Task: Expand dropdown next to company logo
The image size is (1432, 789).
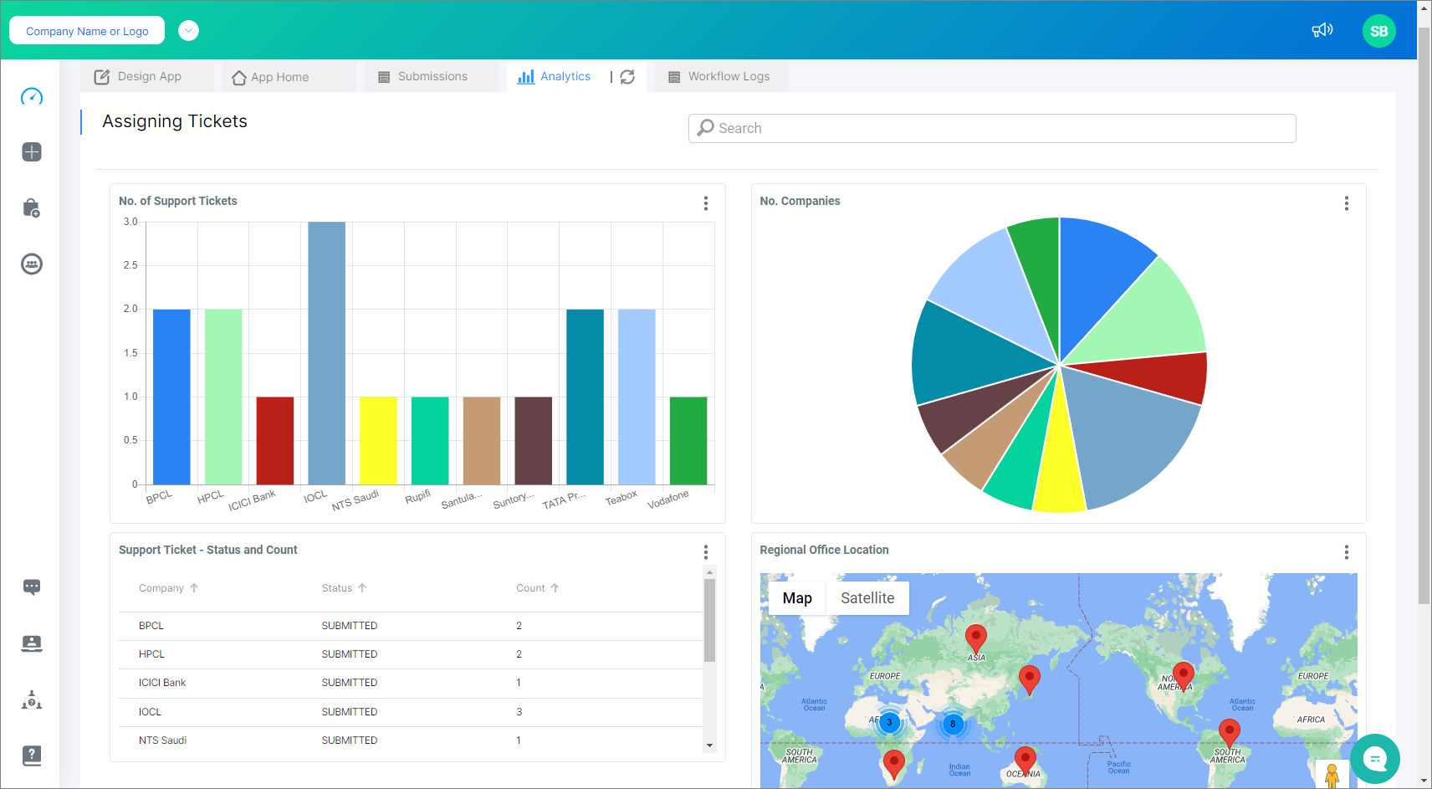Action: (x=189, y=31)
